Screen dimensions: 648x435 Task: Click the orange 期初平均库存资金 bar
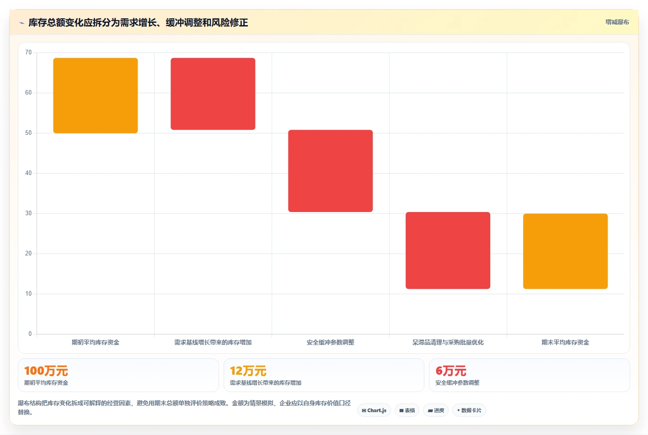[x=96, y=95]
